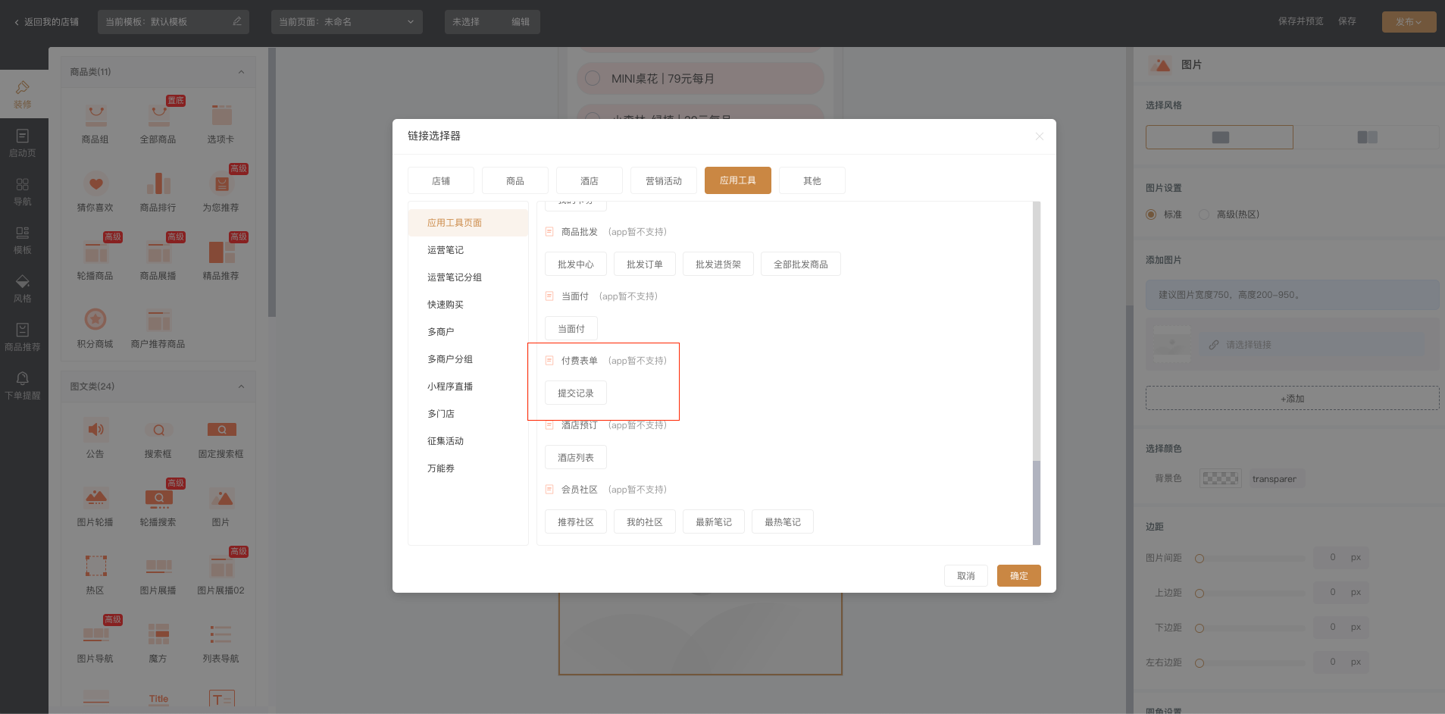
Task: Select the 为您推荐 component icon
Action: click(221, 183)
